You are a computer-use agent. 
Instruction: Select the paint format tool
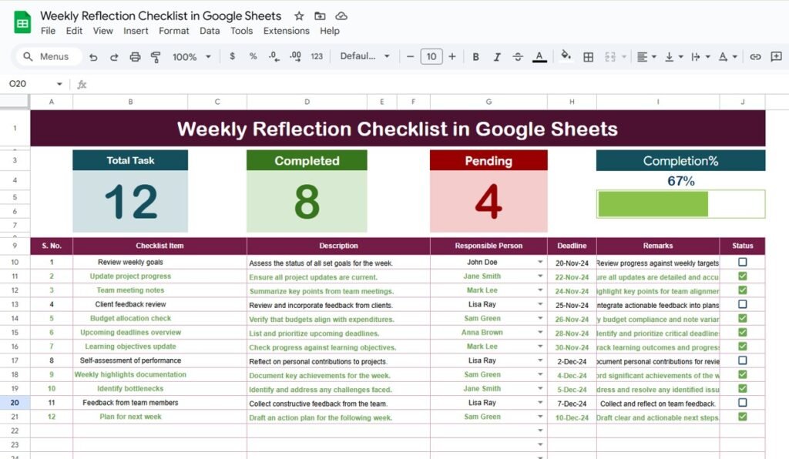(154, 56)
